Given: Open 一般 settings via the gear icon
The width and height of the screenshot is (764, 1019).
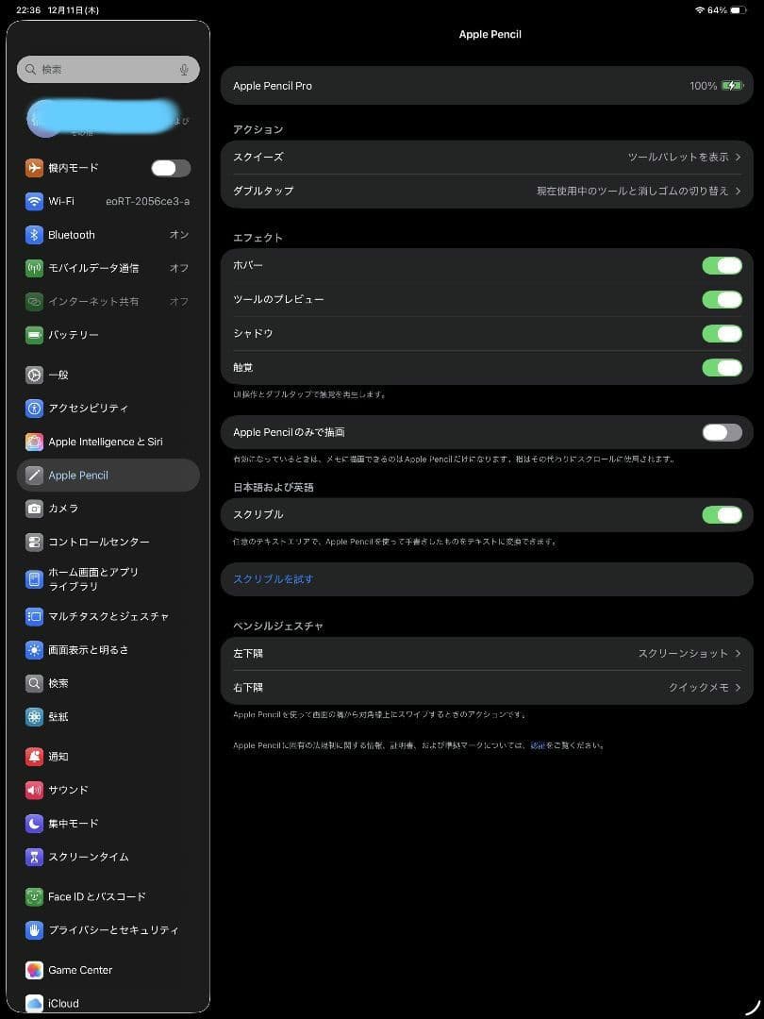Looking at the screenshot, I should coord(31,375).
